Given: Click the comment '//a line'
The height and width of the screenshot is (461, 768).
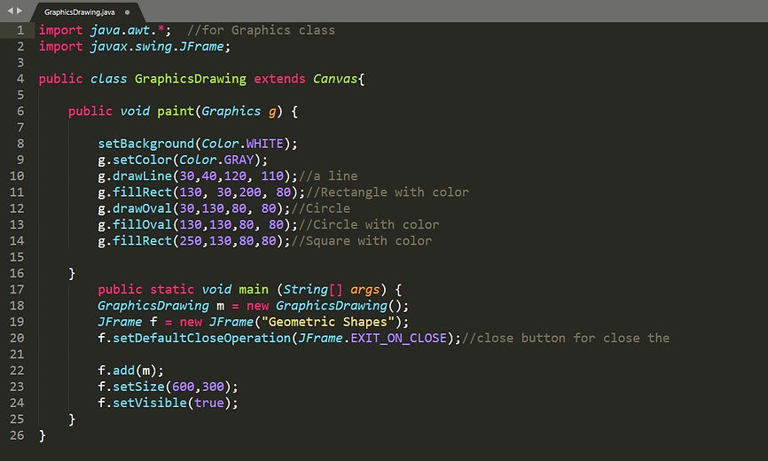Looking at the screenshot, I should pyautogui.click(x=328, y=176).
